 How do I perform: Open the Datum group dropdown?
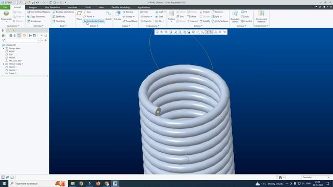(94, 26)
